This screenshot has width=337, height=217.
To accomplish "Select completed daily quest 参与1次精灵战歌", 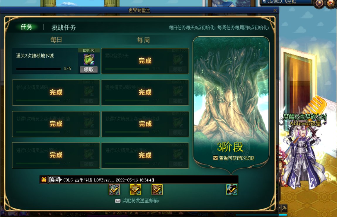I will pos(56,92).
